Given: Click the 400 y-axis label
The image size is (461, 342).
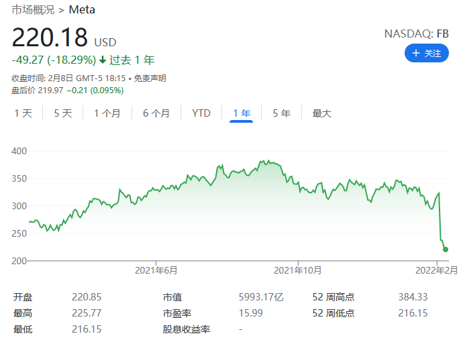Looking at the screenshot, I should 19,151.
